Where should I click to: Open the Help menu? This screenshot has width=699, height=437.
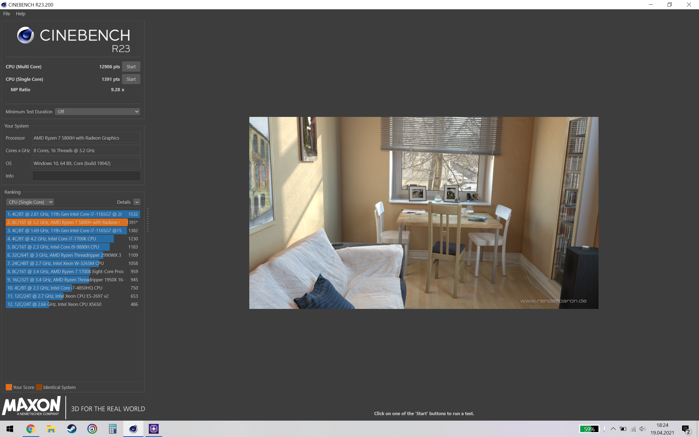[20, 14]
